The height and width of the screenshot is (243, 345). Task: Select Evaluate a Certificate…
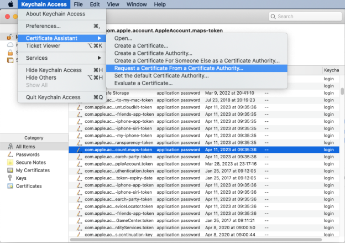click(197, 83)
